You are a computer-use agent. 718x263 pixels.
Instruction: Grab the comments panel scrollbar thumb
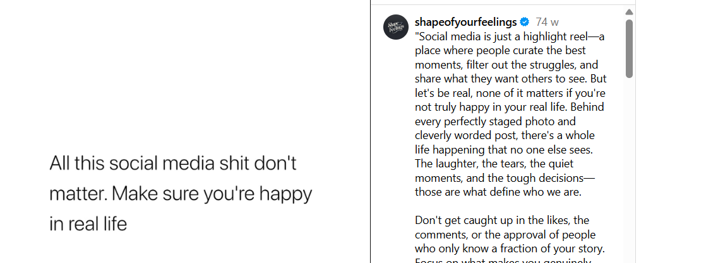[629, 49]
